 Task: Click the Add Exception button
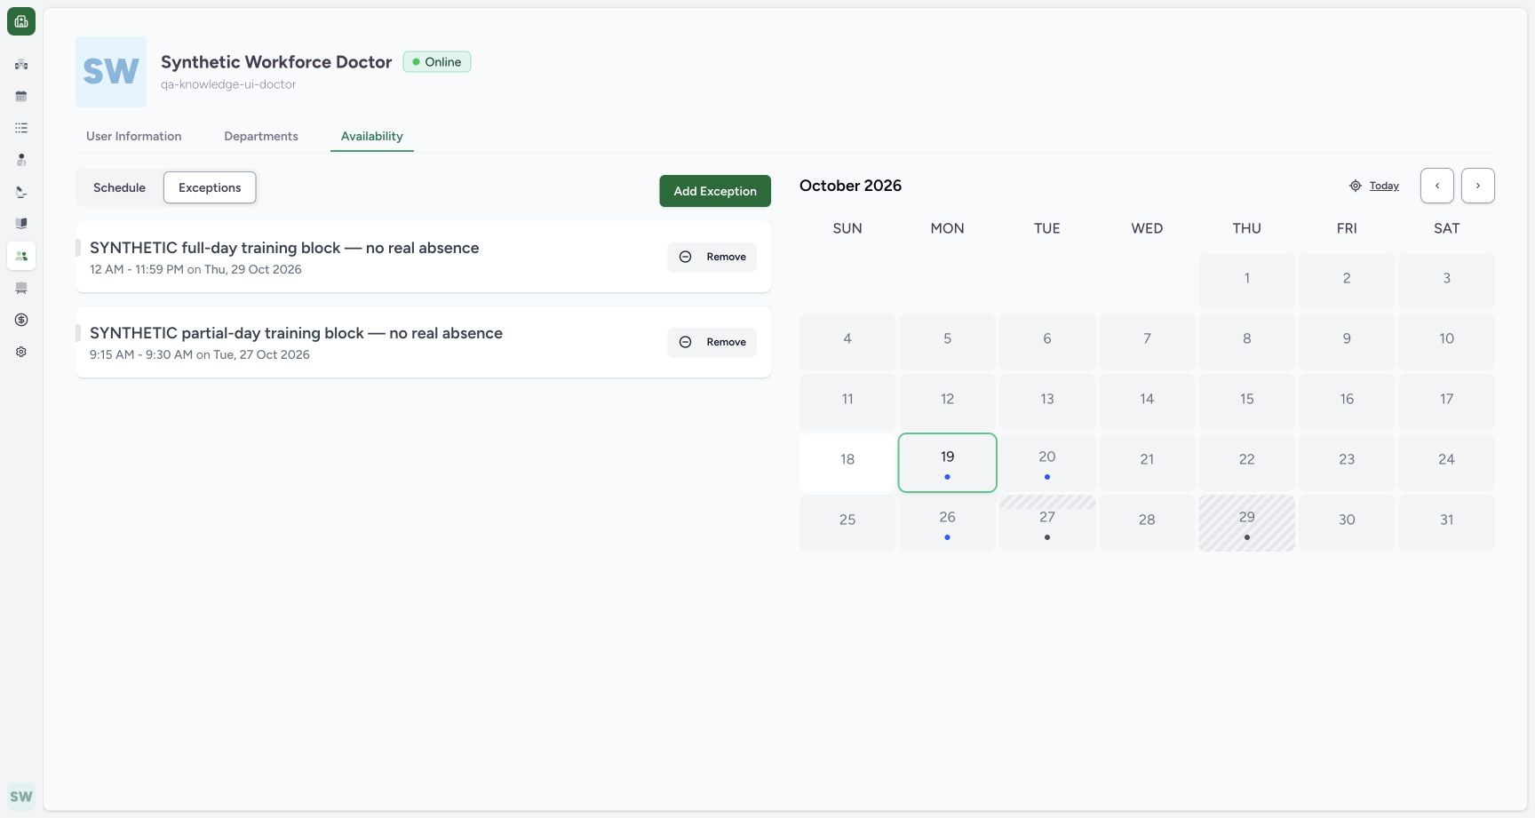[x=715, y=191]
